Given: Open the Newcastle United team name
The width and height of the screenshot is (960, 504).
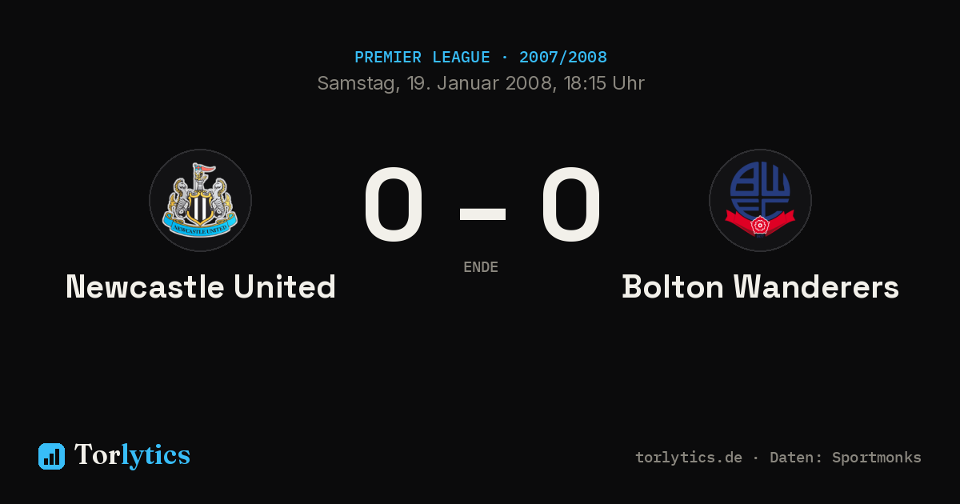Looking at the screenshot, I should point(201,286).
